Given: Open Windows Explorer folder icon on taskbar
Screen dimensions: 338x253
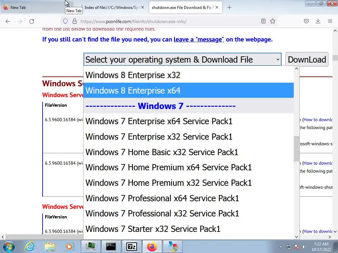Looking at the screenshot, I should tap(50, 247).
